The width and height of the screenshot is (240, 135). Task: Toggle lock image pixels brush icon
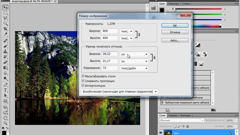pyautogui.click(x=179, y=126)
